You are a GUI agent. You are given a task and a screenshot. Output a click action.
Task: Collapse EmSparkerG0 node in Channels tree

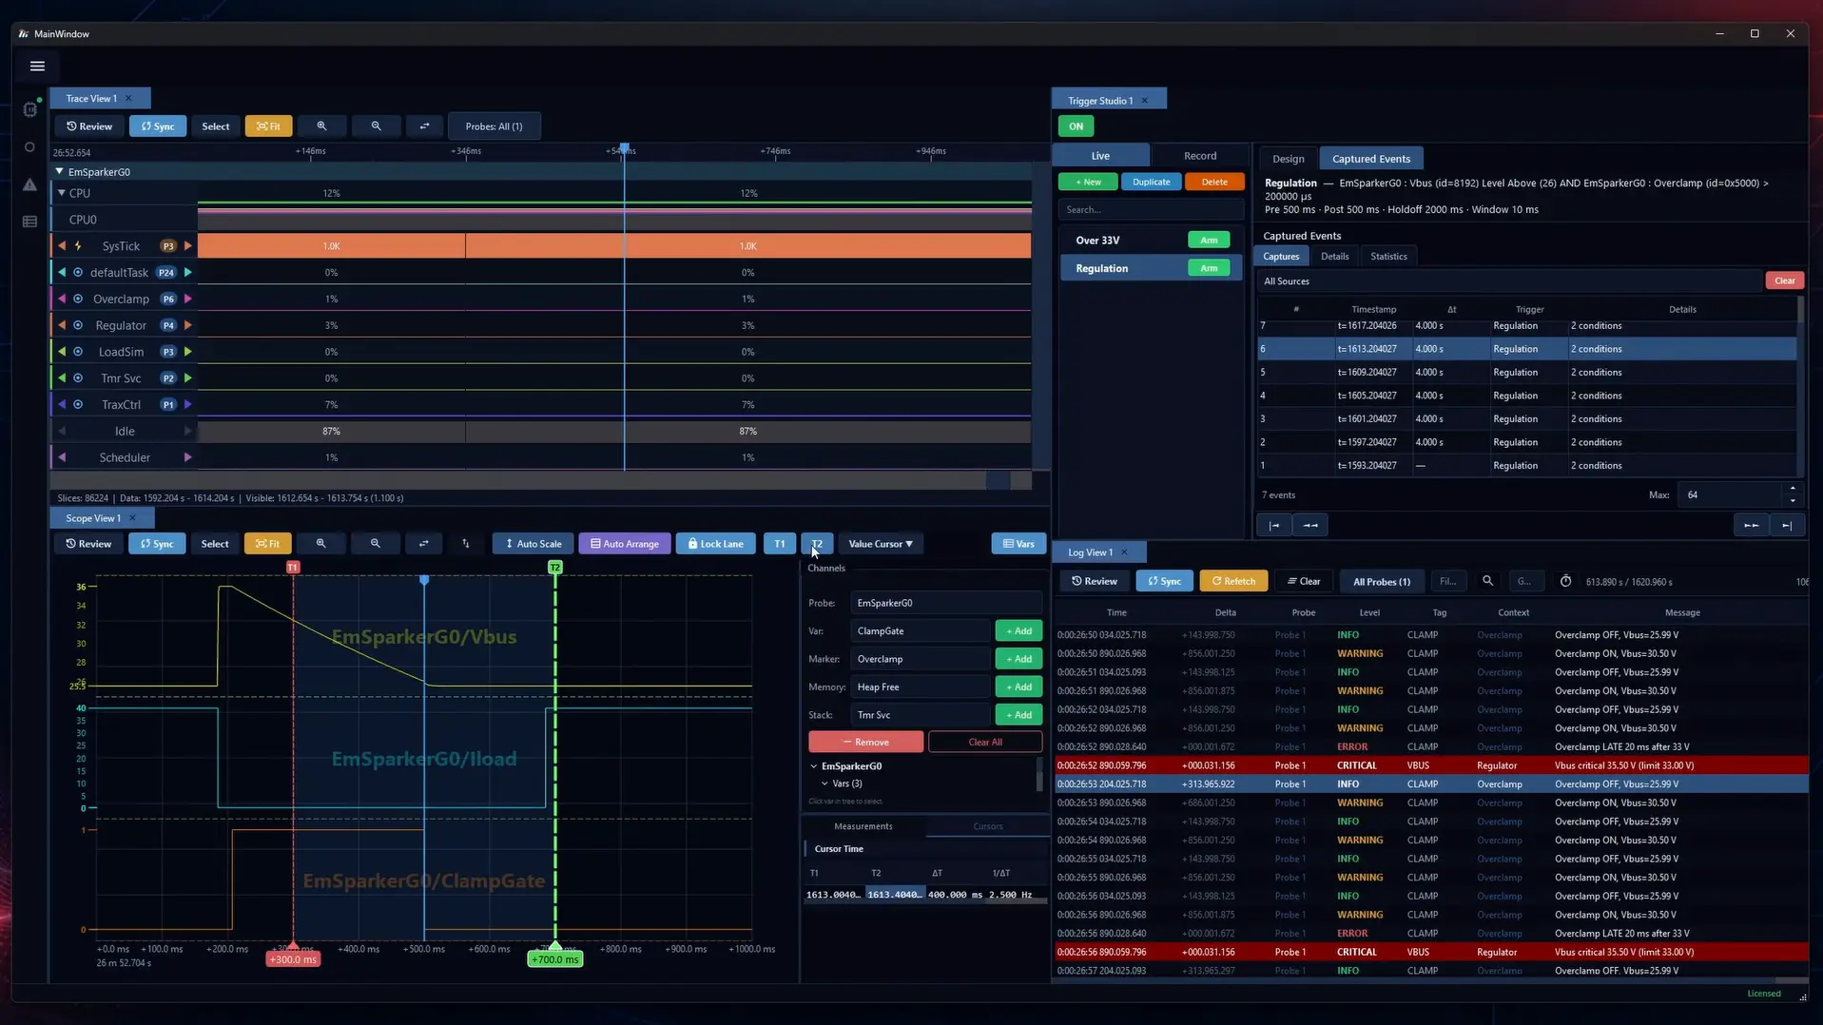coord(814,766)
